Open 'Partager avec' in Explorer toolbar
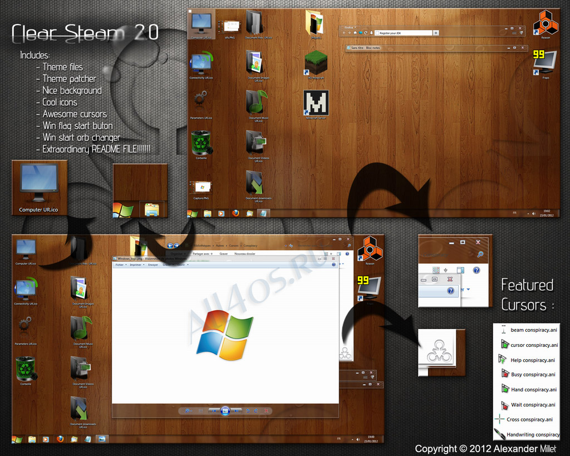 coord(202,254)
